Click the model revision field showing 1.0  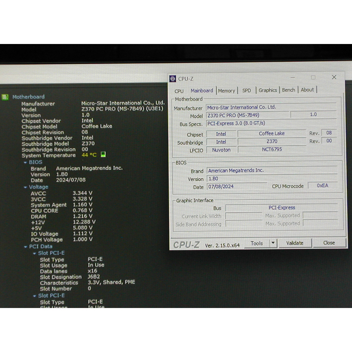point(314,114)
